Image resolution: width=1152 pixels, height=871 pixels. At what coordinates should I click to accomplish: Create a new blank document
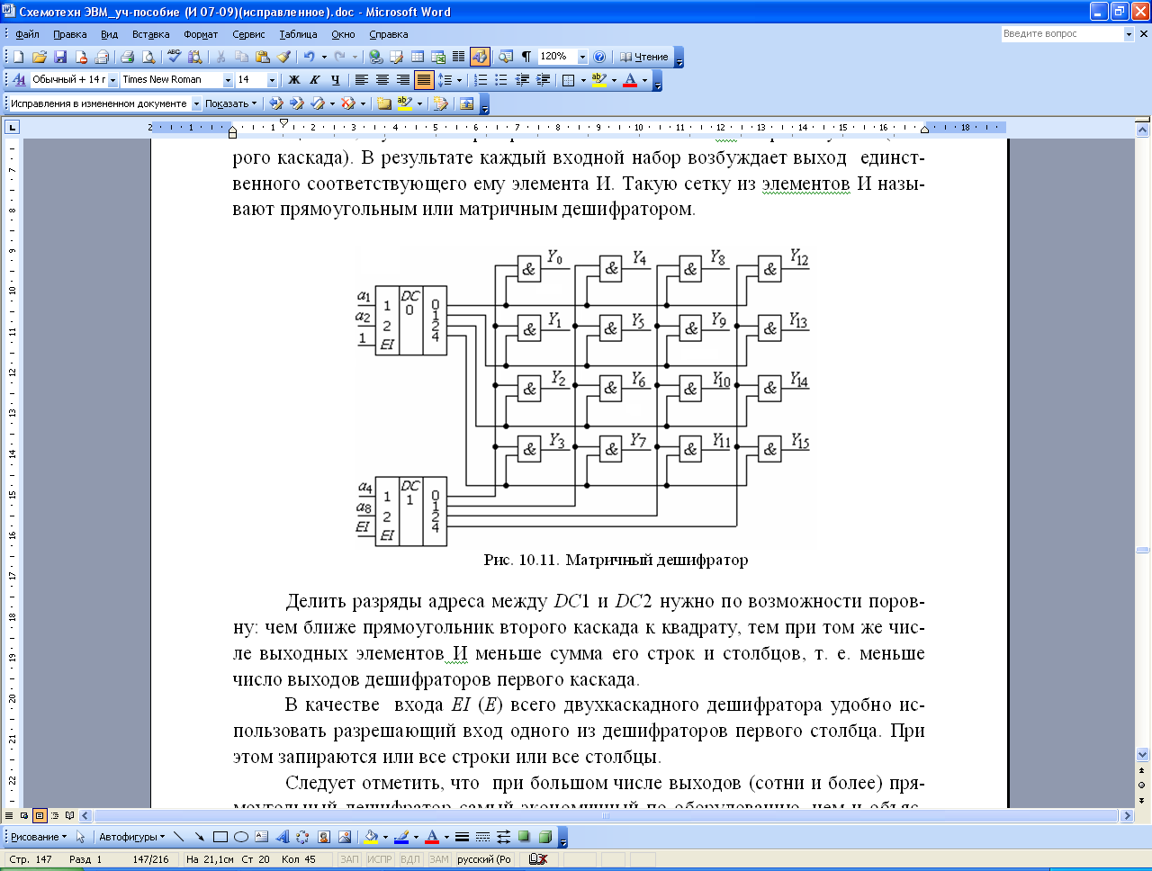pos(18,57)
